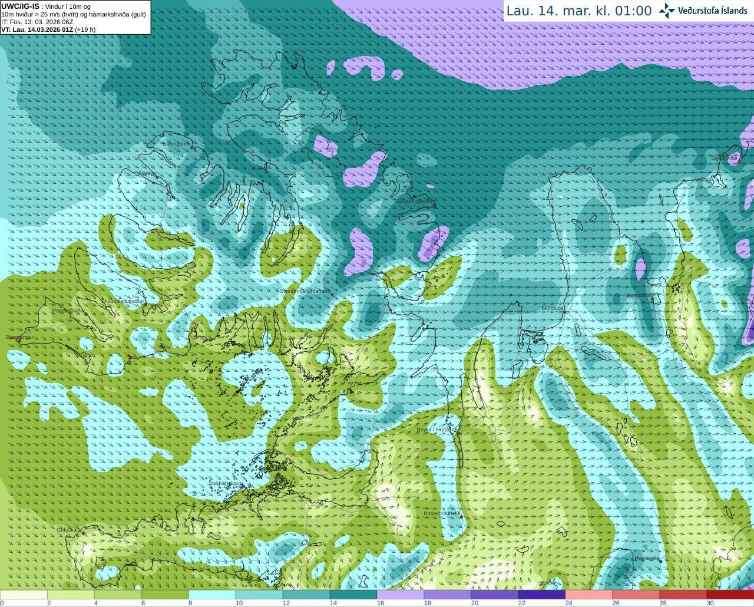Click the 16–18 m/s lavender legend swatch
The height and width of the screenshot is (607, 754).
401,595
